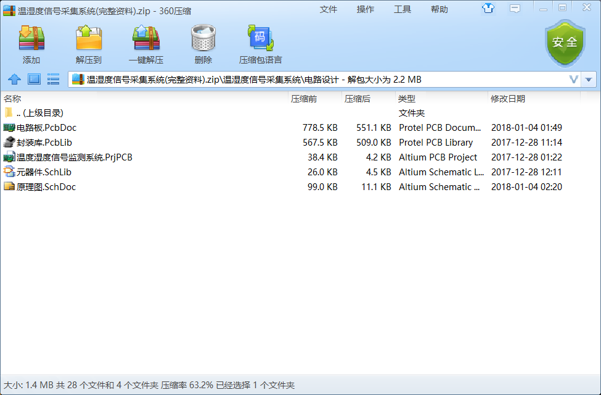601x395 pixels.
Task: Click the green 安全 shield badge
Action: [x=565, y=43]
